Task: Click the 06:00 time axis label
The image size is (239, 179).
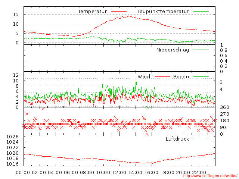Action: coord(71,173)
